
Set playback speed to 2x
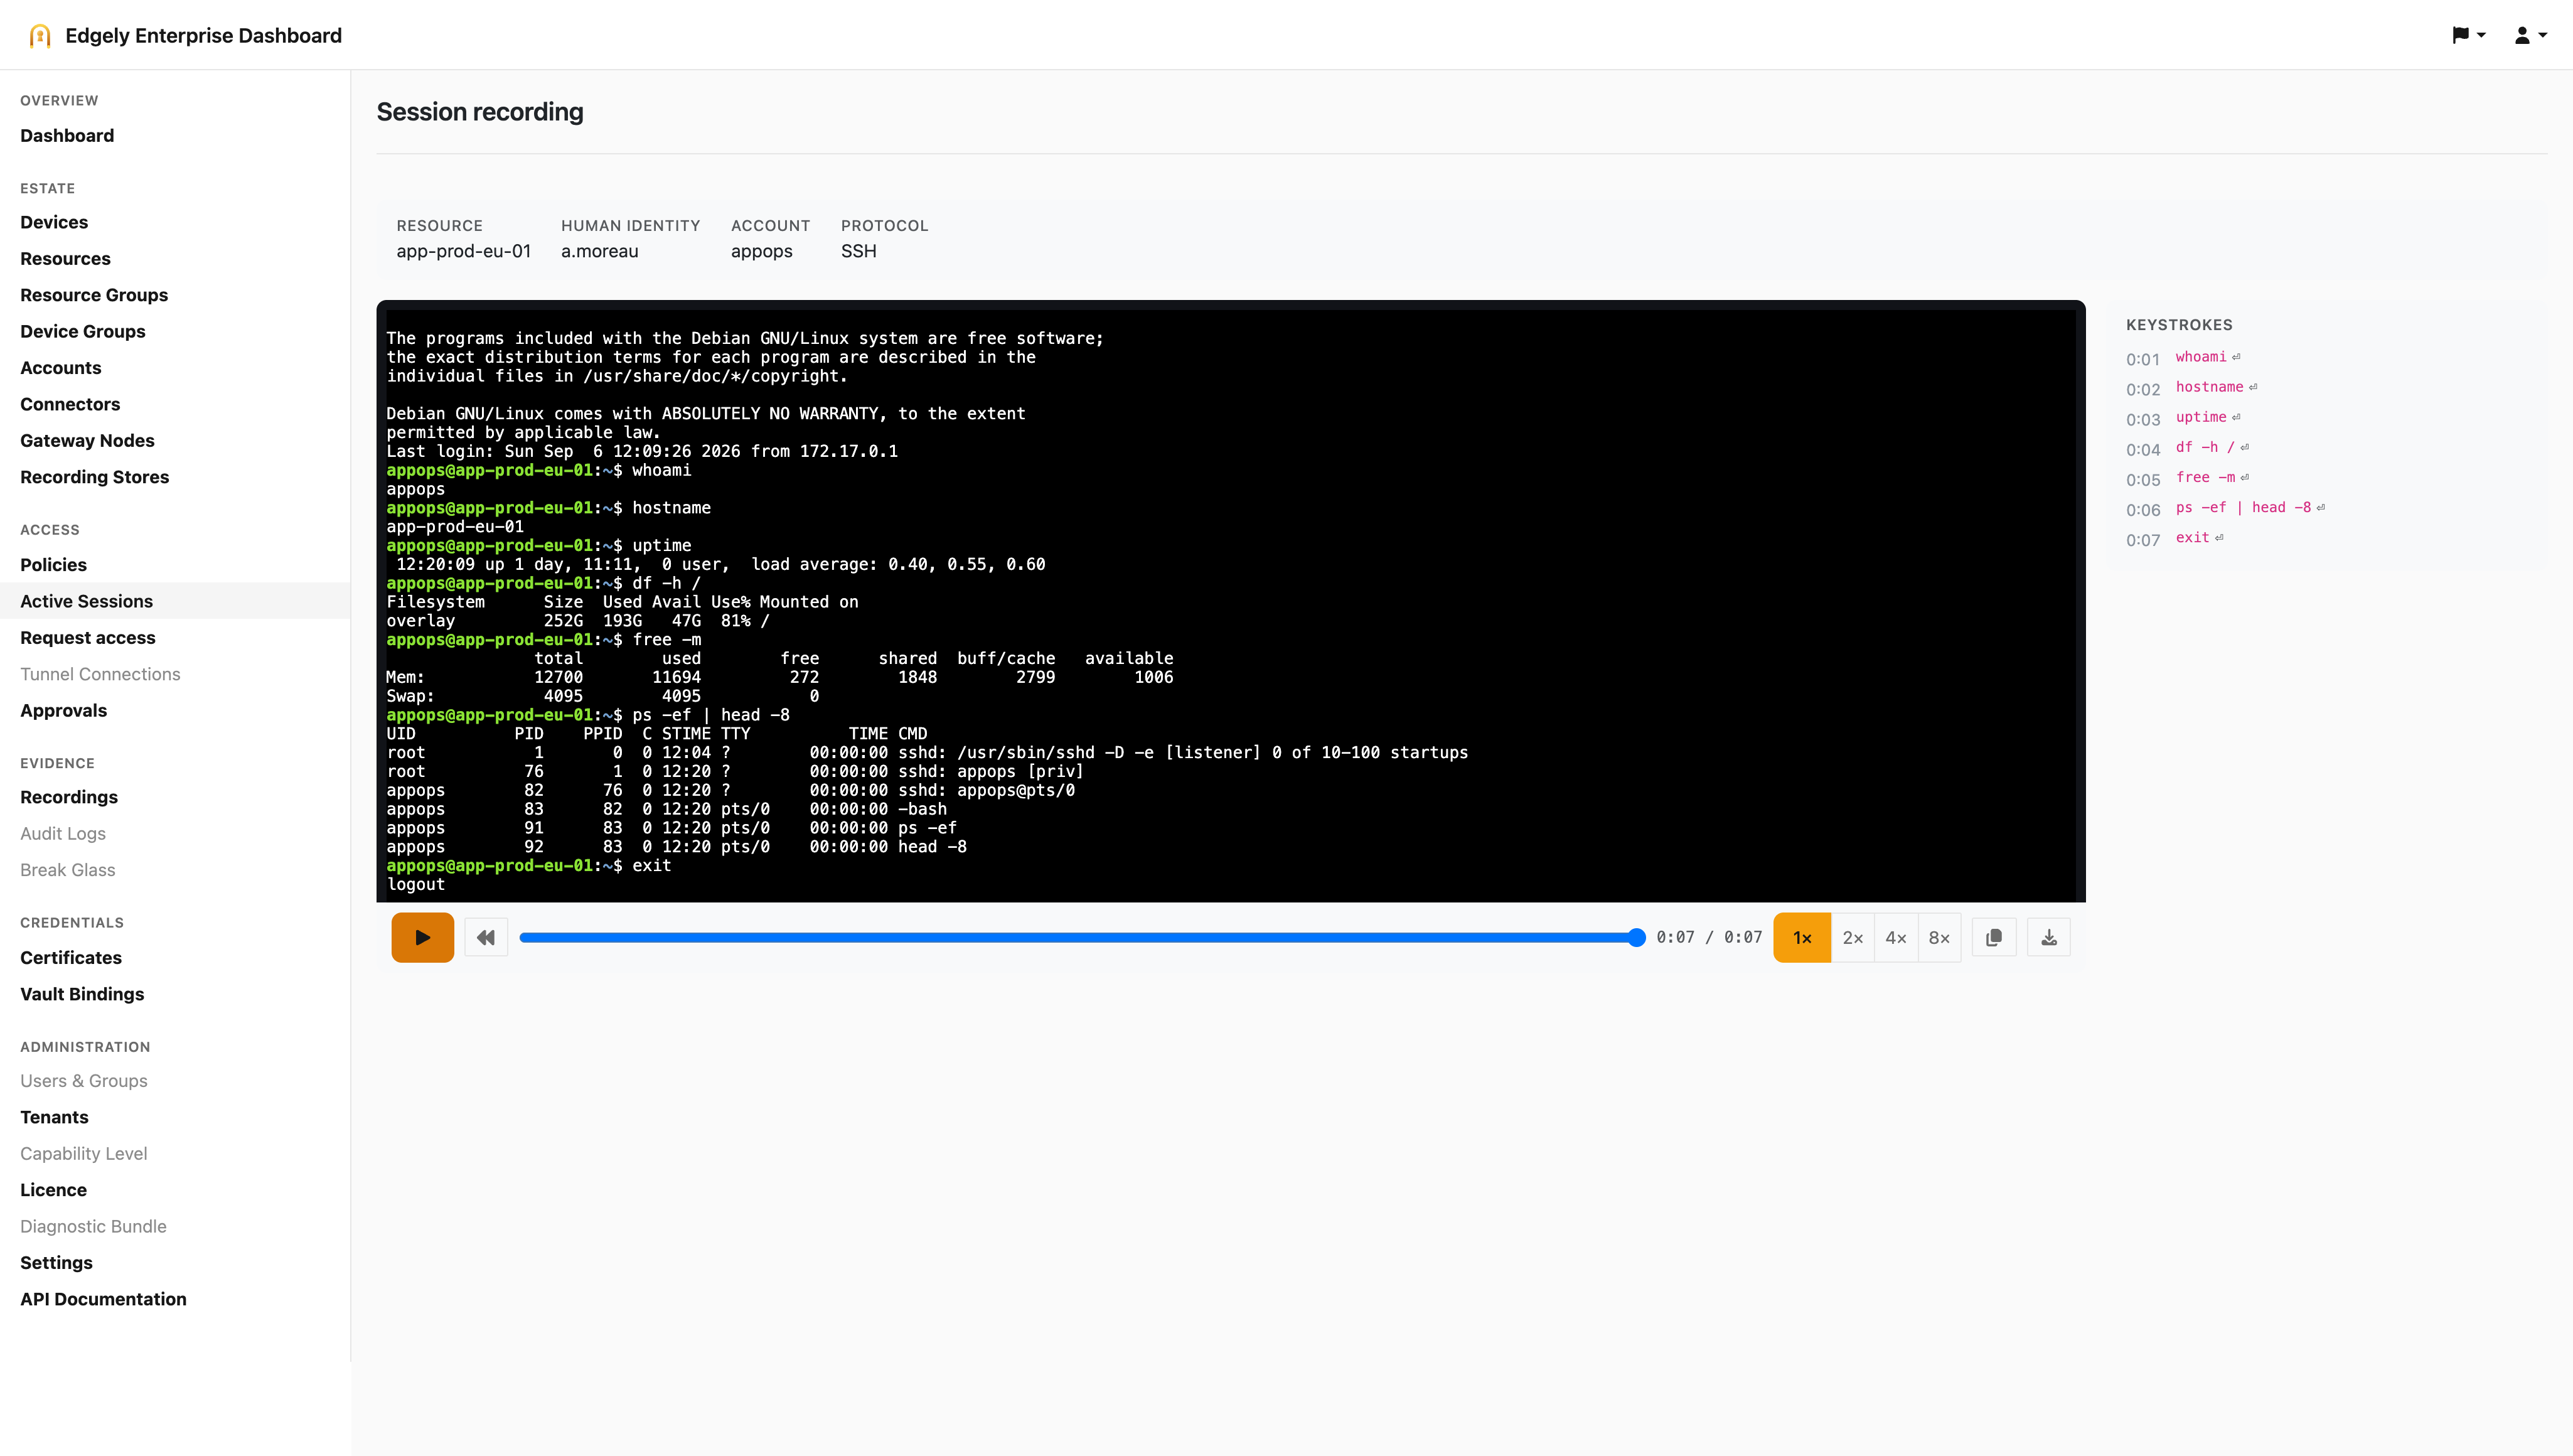pyautogui.click(x=1852, y=937)
